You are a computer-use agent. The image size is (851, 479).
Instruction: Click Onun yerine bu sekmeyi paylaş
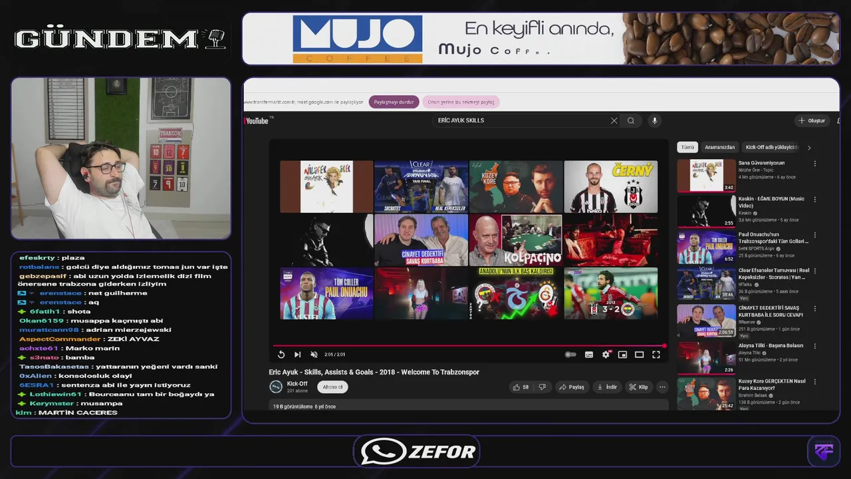[461, 102]
